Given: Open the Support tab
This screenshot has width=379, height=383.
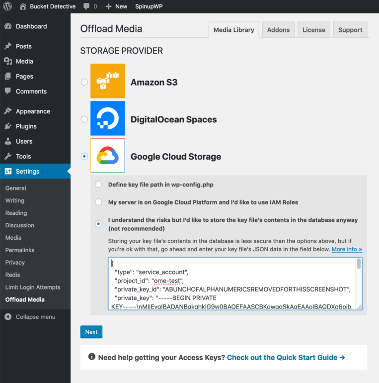Looking at the screenshot, I should 350,30.
